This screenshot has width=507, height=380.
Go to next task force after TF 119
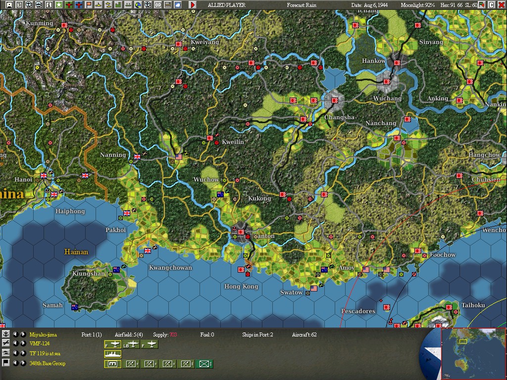coord(23,353)
